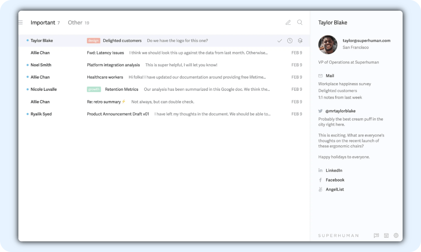
Task: Open the chat feedback icon
Action: coord(376,235)
